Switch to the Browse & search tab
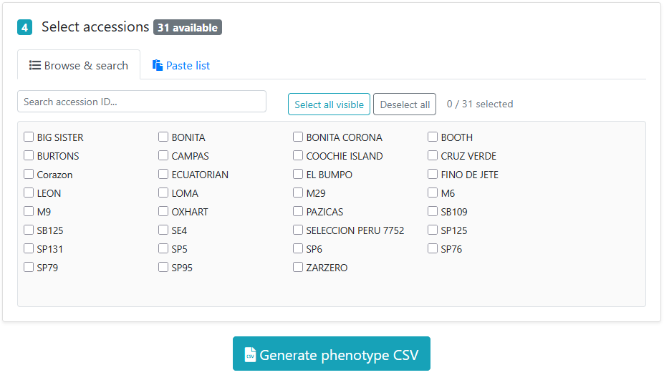Screen dimensions: 664x375 (79, 65)
